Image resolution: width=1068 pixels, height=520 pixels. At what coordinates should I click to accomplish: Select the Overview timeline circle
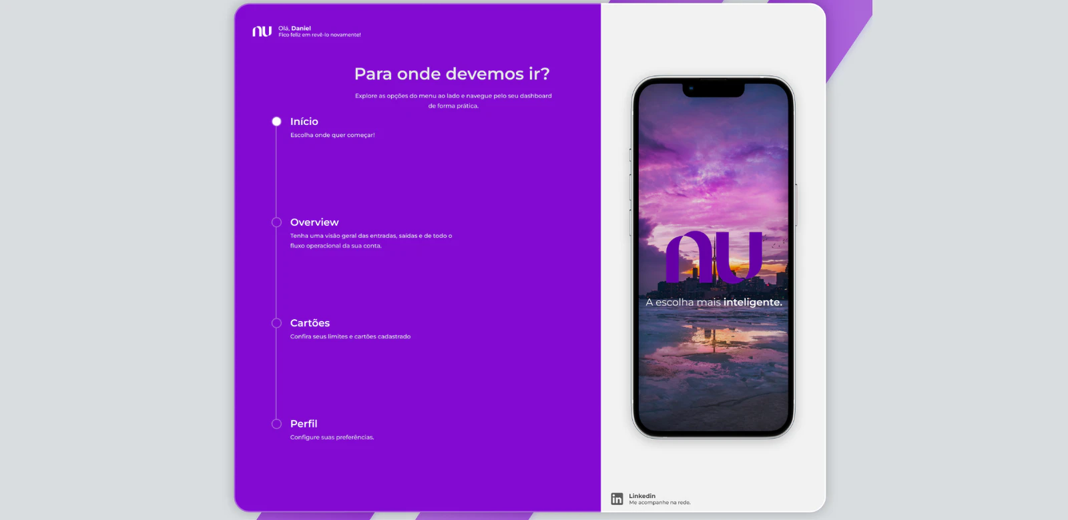pos(276,222)
